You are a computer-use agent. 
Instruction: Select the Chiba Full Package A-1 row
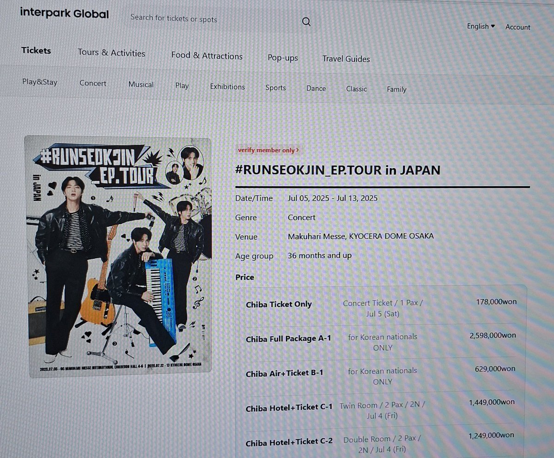(381, 342)
